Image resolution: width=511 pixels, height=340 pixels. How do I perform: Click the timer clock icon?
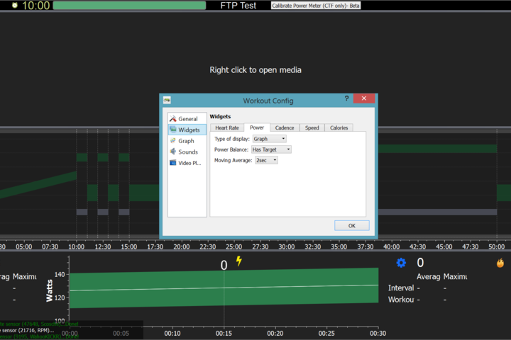tap(14, 6)
